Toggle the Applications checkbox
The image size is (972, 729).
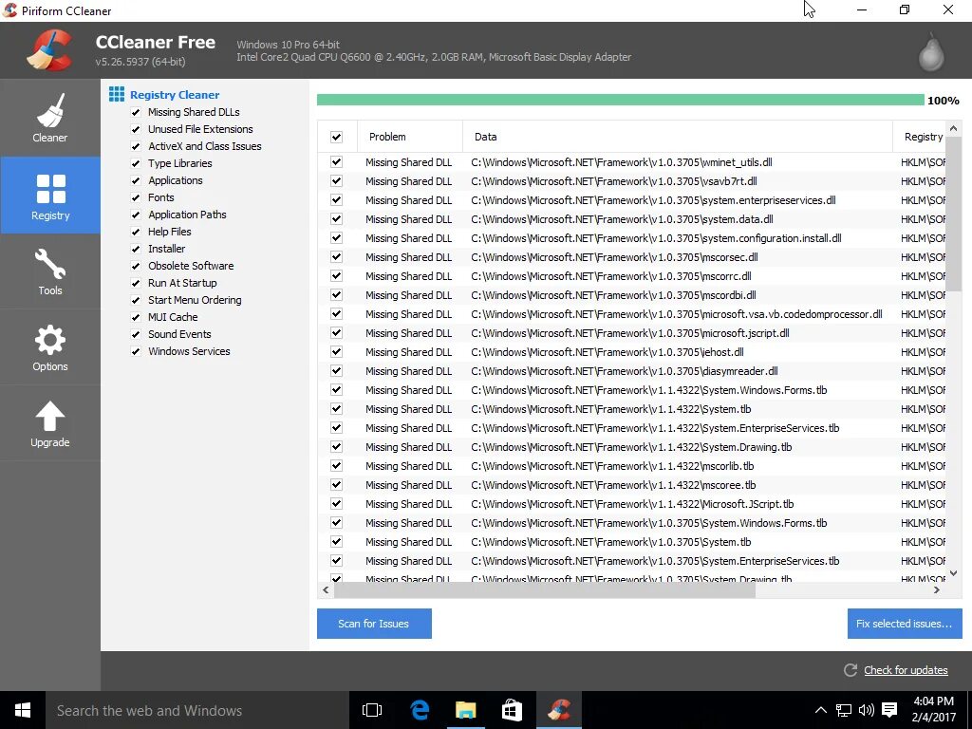point(136,181)
